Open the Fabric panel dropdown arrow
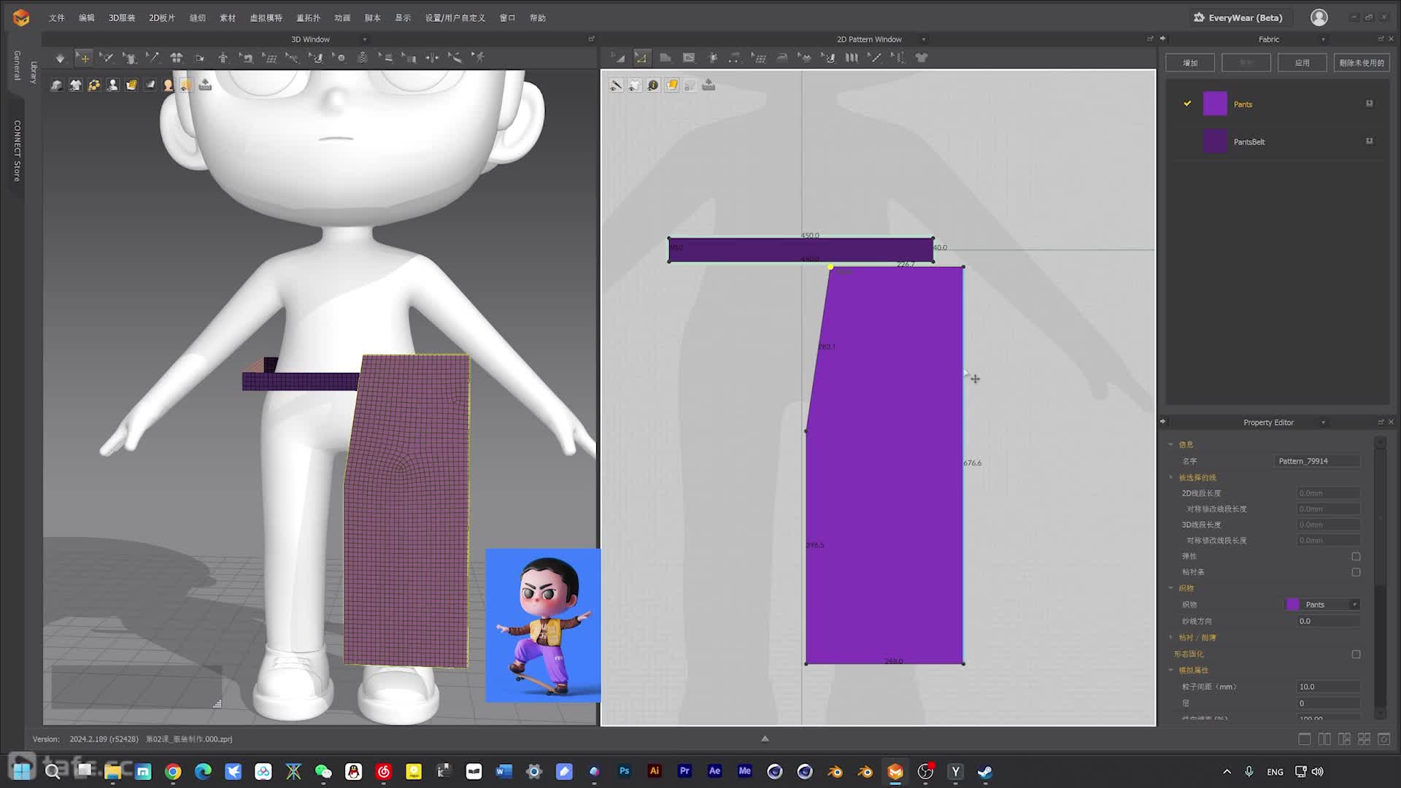Image resolution: width=1401 pixels, height=788 pixels. 1323,39
